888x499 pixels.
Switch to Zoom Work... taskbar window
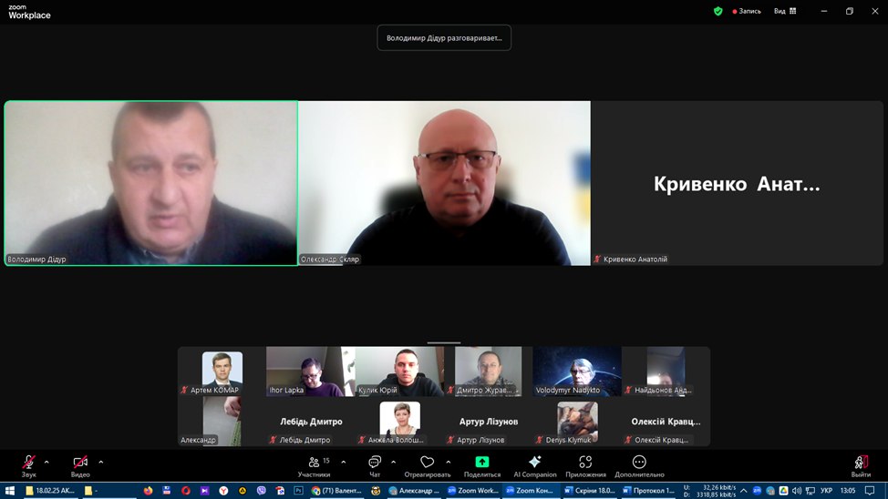pyautogui.click(x=473, y=491)
